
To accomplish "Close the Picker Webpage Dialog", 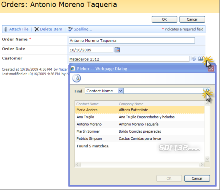I will click(x=211, y=69).
